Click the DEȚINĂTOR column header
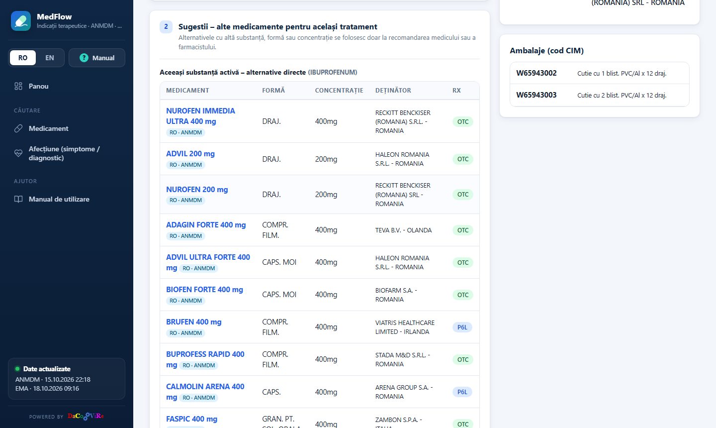This screenshot has width=716, height=428. click(393, 91)
